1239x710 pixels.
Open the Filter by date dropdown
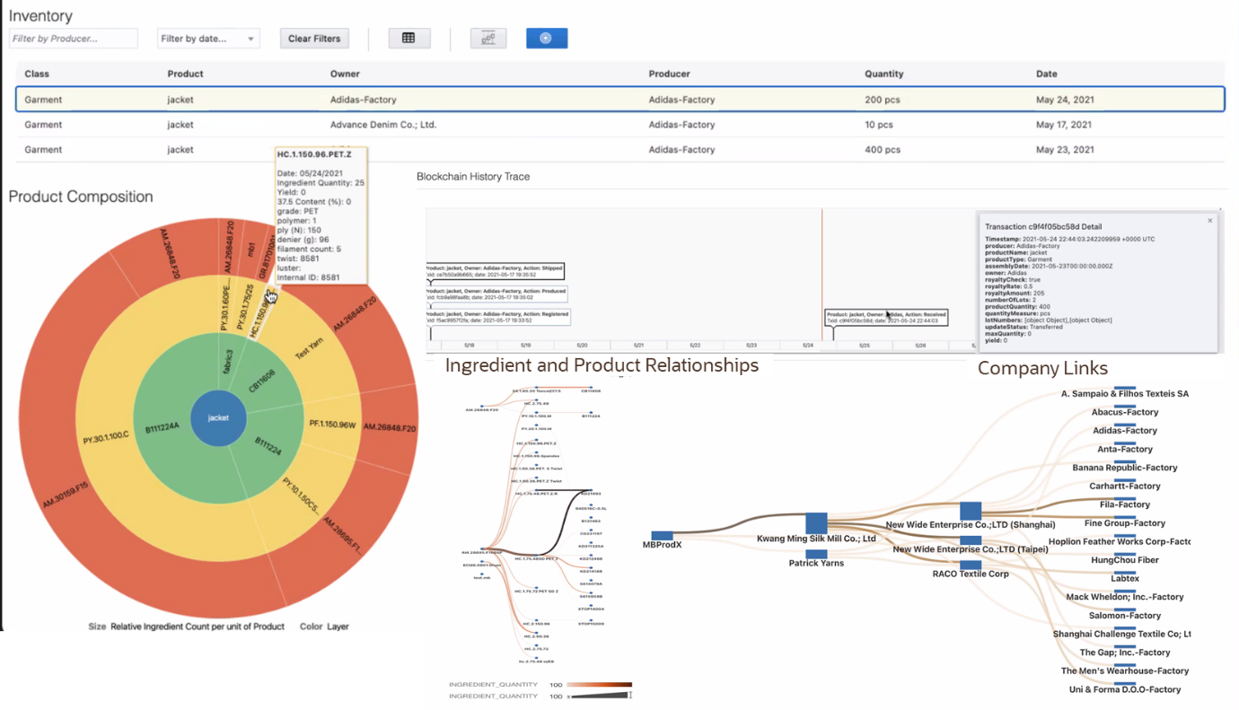pyautogui.click(x=207, y=38)
